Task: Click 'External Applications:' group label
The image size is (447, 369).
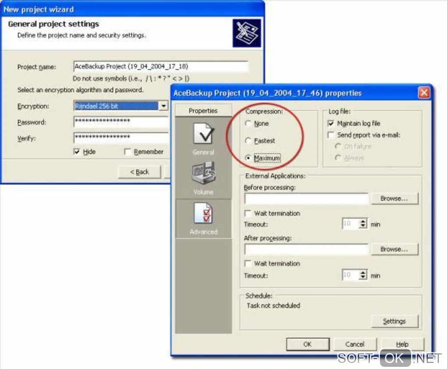Action: [x=275, y=176]
